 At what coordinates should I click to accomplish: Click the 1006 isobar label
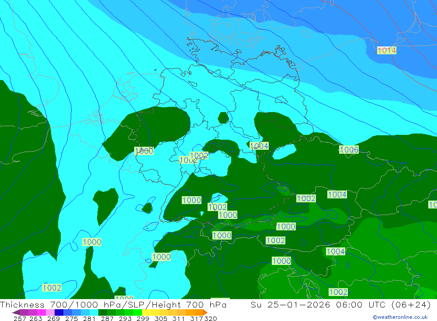tap(349, 149)
